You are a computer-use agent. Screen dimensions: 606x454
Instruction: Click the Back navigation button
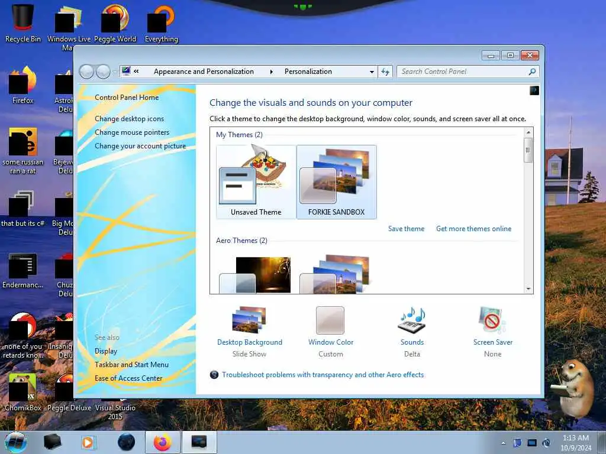[x=86, y=72]
